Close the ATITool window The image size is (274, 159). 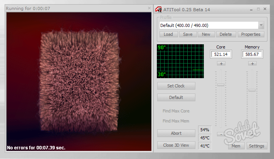(265, 9)
